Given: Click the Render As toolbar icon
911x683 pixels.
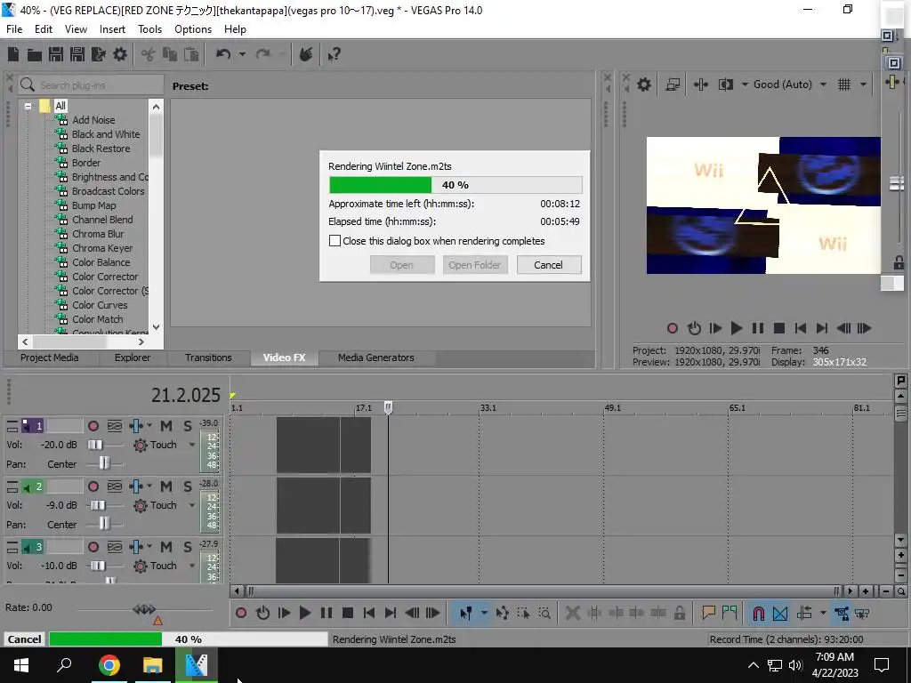Looking at the screenshot, I should [x=99, y=54].
